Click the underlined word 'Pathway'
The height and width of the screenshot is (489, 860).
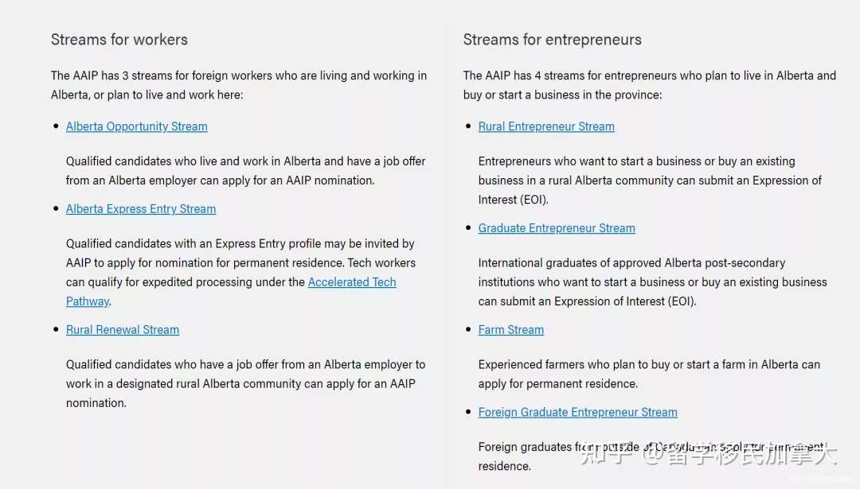pyautogui.click(x=88, y=301)
